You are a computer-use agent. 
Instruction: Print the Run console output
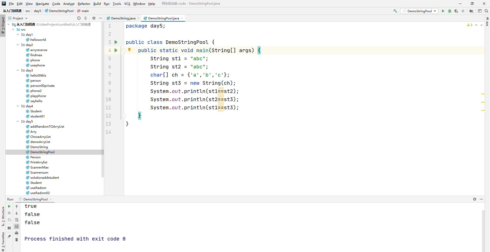click(17, 233)
